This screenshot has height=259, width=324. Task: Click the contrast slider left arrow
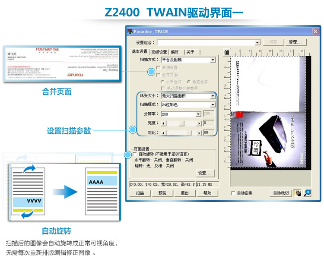(163, 133)
